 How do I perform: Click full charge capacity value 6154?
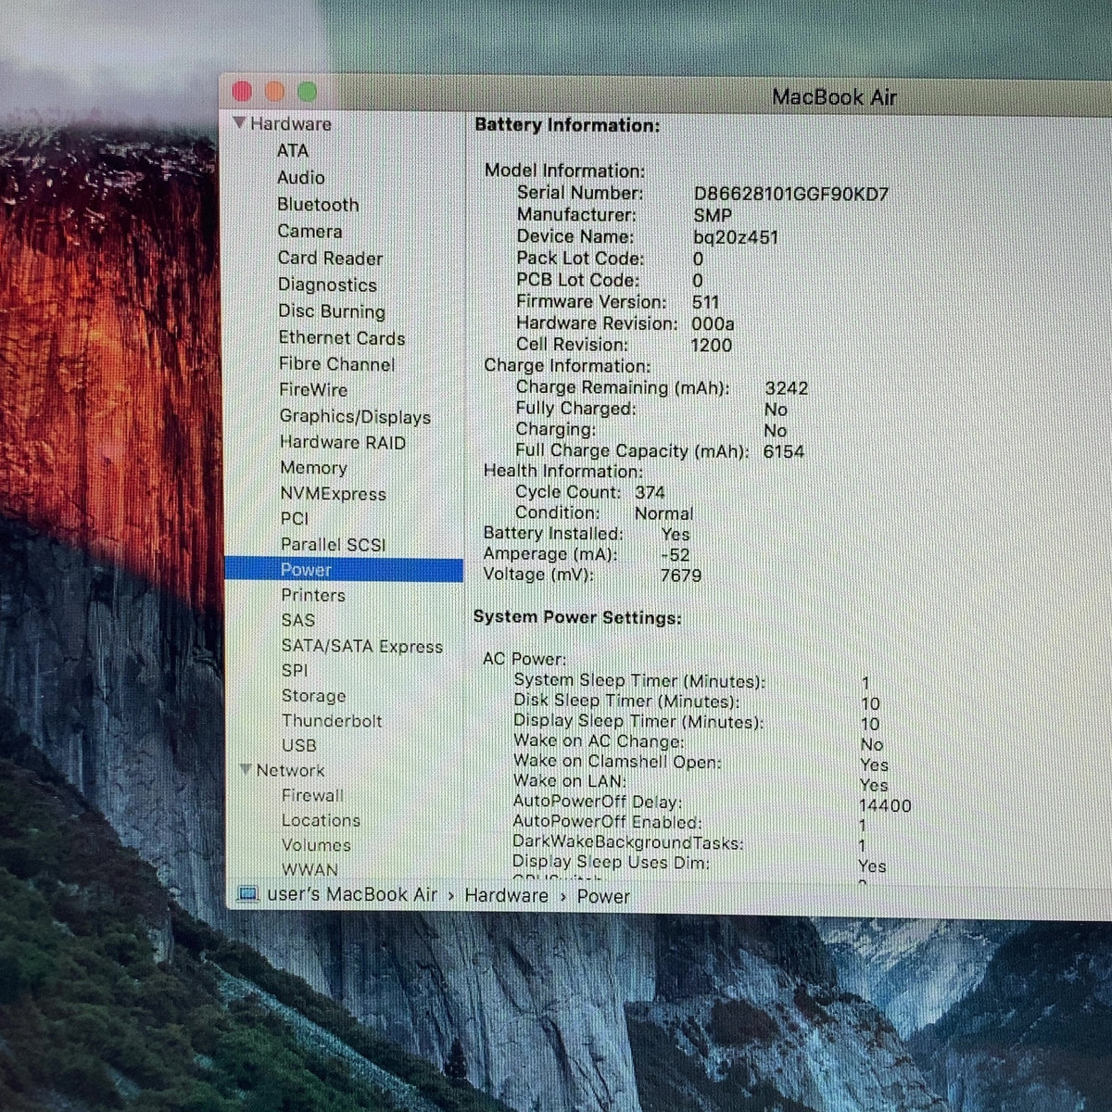[783, 451]
